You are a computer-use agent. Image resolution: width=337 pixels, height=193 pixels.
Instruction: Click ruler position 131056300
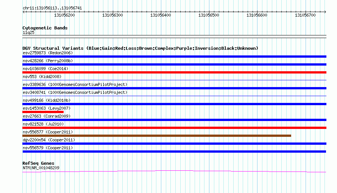point(112,15)
